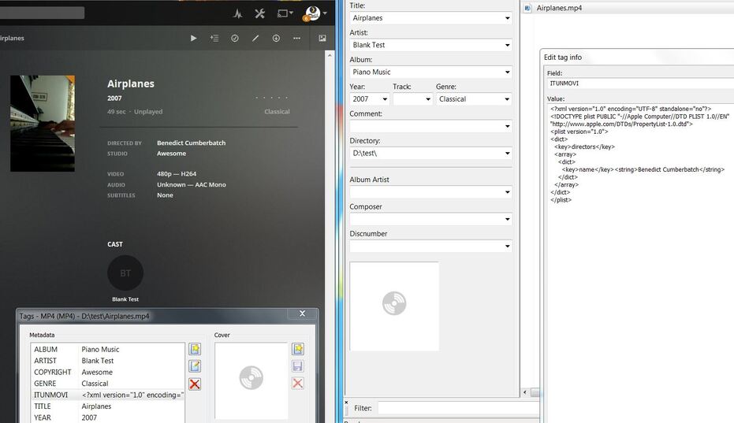The width and height of the screenshot is (734, 423).
Task: Select Airplanes.mp4 in the file list
Action: tap(559, 8)
